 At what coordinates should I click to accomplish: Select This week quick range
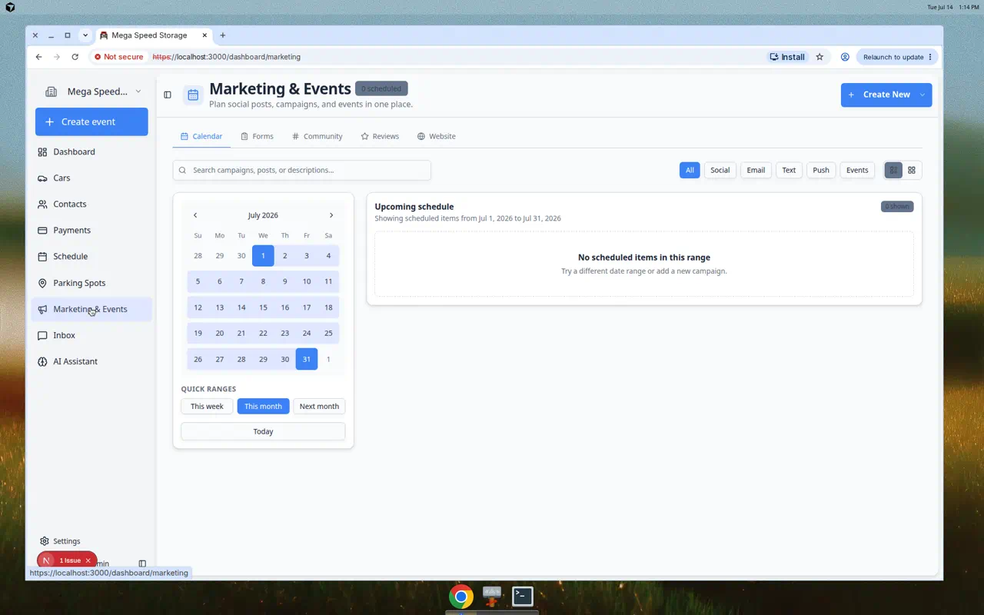(x=207, y=406)
